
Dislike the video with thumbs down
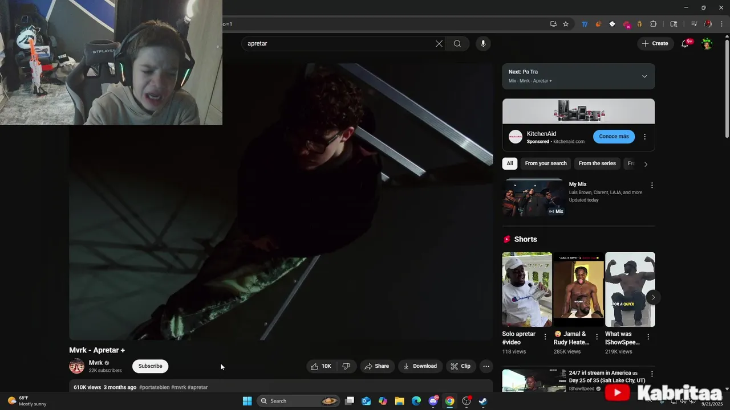(x=346, y=366)
